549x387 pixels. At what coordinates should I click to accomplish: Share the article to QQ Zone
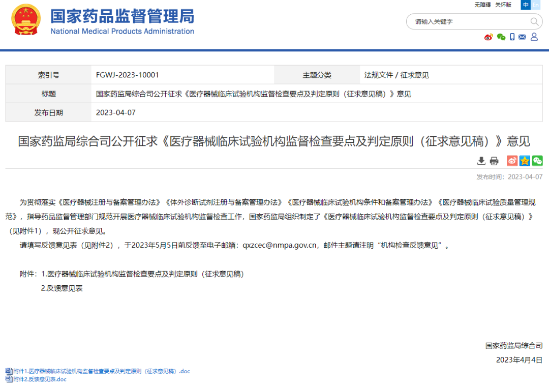(525, 161)
